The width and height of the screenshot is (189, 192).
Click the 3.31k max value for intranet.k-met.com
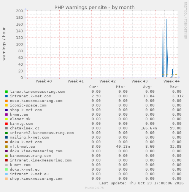[x=178, y=96]
